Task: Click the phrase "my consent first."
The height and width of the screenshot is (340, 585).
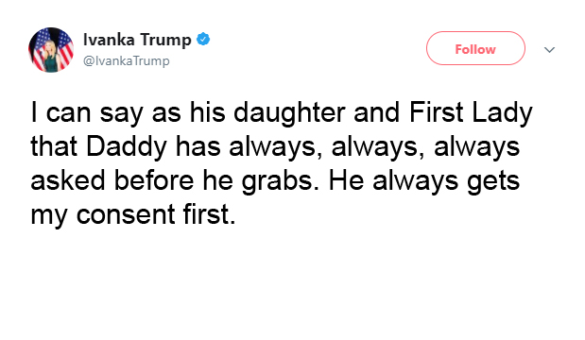Action: [133, 215]
